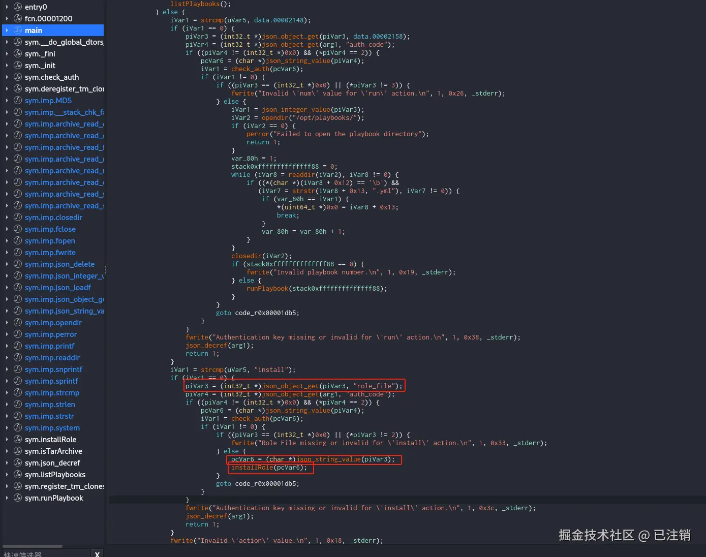Image resolution: width=706 pixels, height=557 pixels.
Task: Click the icon next to sym.isTarArchive
Action: pos(18,451)
